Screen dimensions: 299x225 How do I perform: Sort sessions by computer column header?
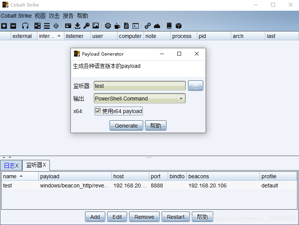[131, 36]
